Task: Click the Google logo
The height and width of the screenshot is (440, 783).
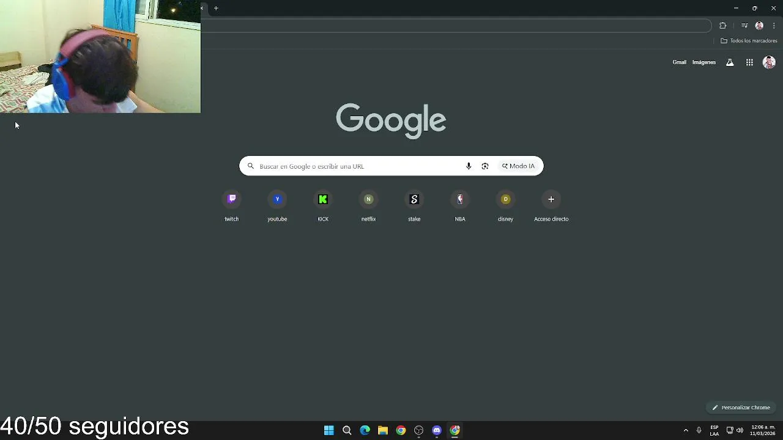Action: coord(391,120)
